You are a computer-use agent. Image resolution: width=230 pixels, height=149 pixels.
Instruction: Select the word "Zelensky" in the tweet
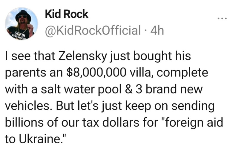[82, 56]
